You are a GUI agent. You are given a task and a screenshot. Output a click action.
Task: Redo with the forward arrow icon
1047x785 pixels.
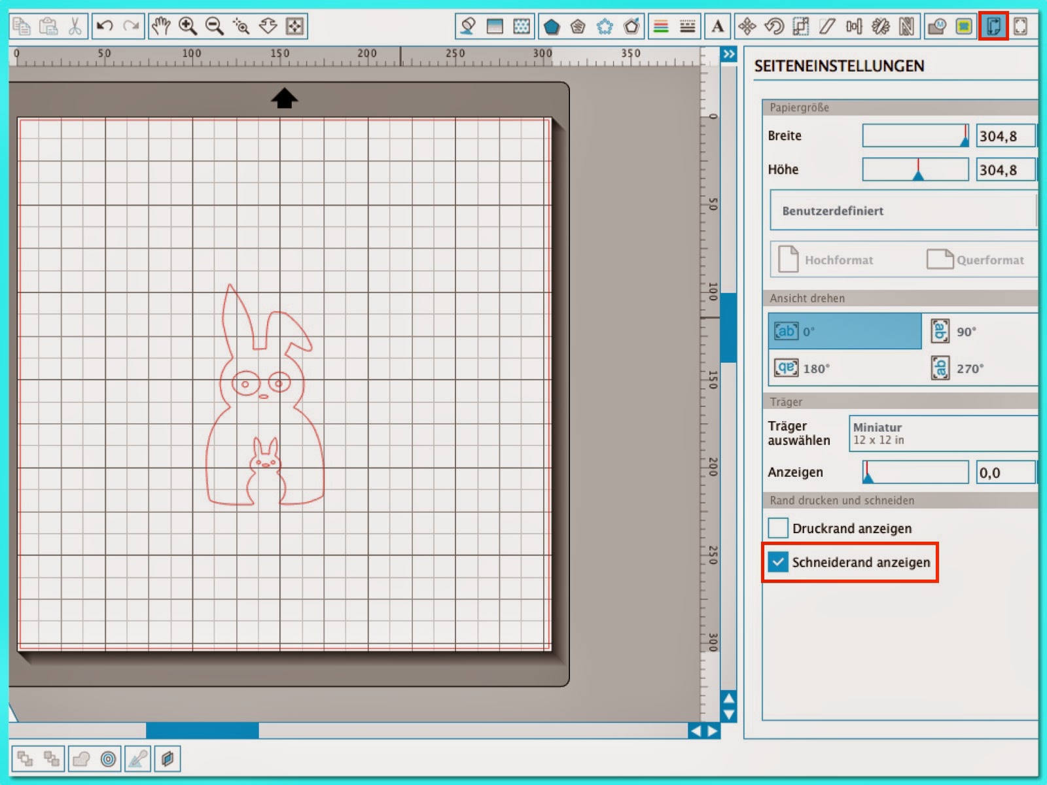coord(131,26)
